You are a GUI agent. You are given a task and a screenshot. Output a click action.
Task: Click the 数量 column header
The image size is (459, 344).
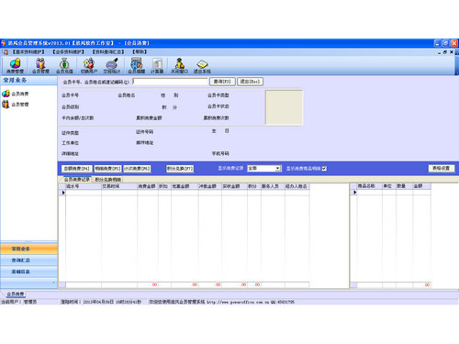coord(404,186)
